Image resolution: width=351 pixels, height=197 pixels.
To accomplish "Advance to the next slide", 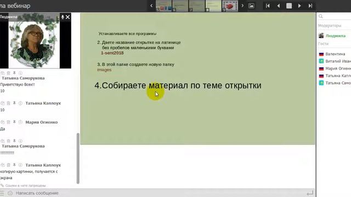I will point(299,6).
